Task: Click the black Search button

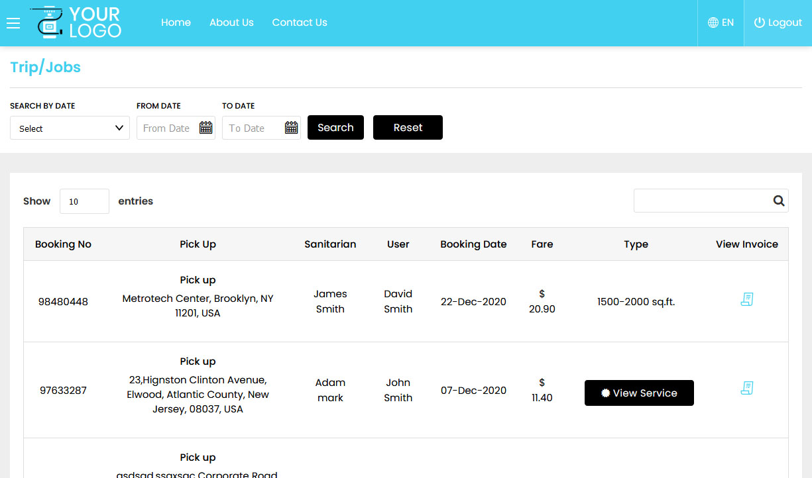Action: pos(335,128)
